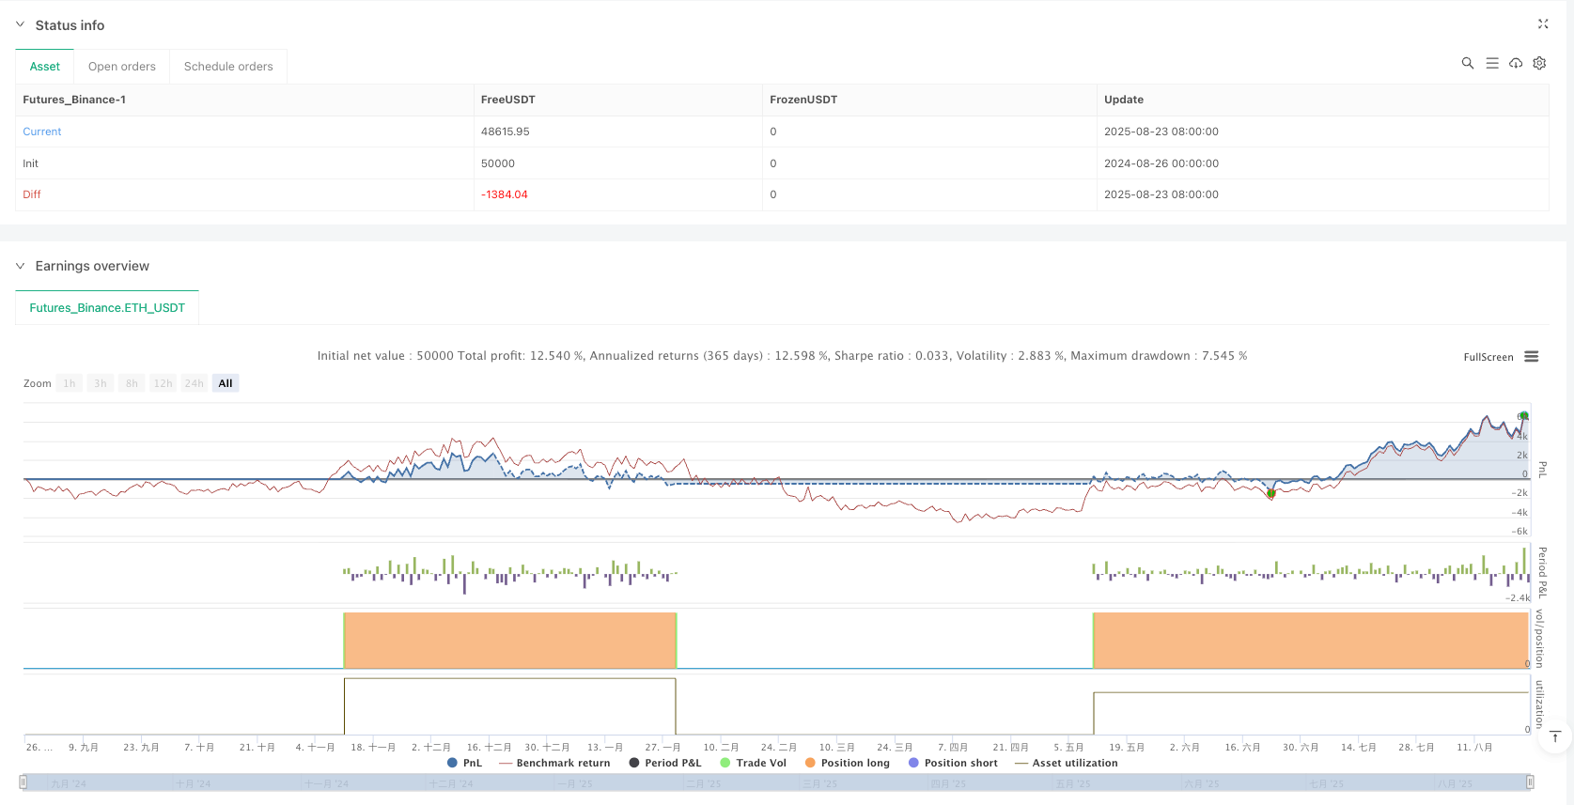Viewport: 1574px width, 805px height.
Task: Open the Schedule orders tab
Action: pyautogui.click(x=228, y=67)
